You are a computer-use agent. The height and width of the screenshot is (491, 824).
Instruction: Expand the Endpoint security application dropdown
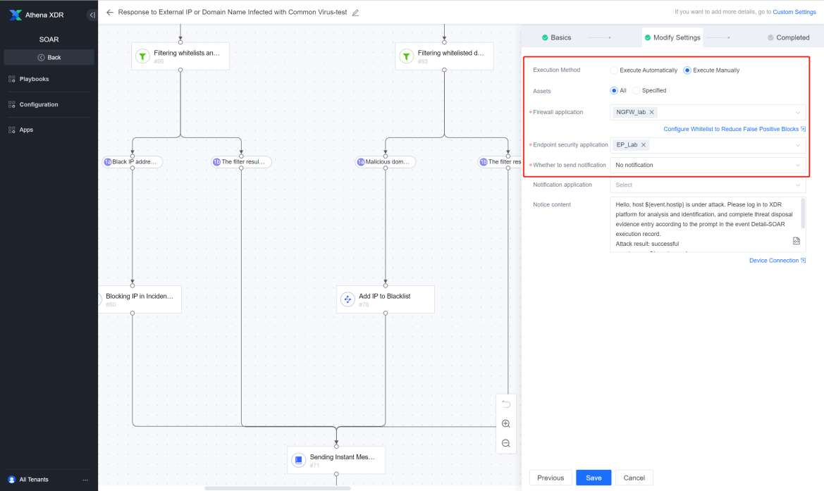tap(798, 145)
